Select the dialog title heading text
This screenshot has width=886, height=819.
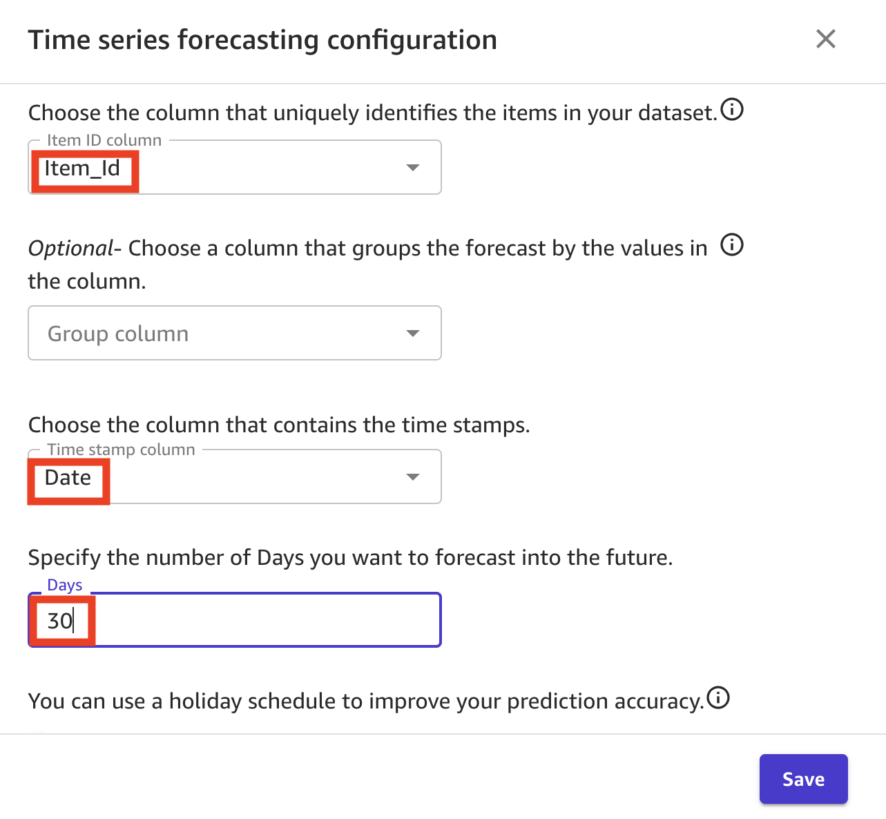(x=262, y=40)
